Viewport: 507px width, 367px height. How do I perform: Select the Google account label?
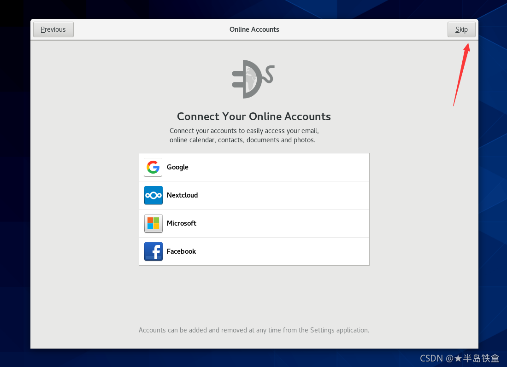(x=177, y=167)
